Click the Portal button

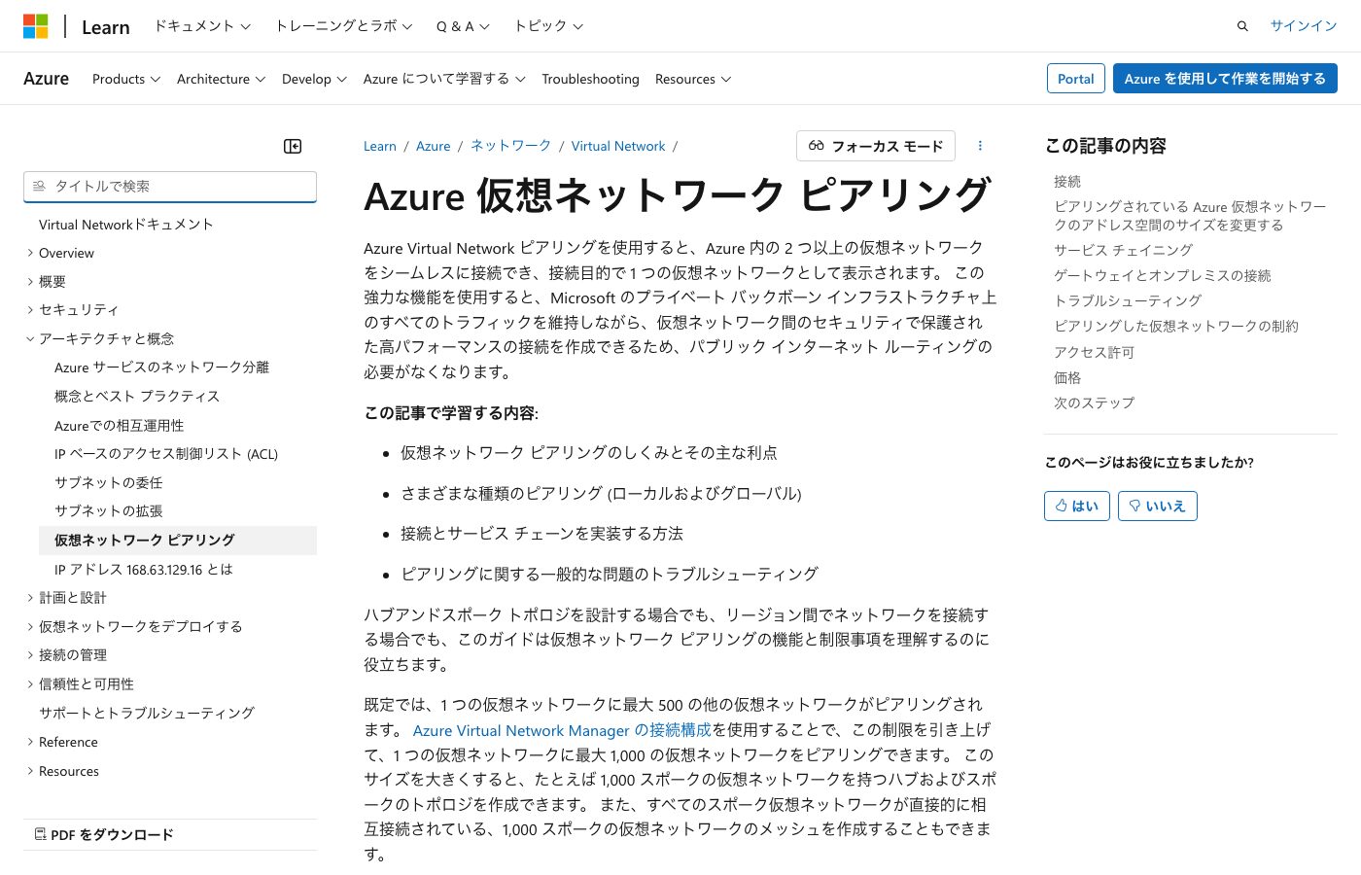(1075, 79)
